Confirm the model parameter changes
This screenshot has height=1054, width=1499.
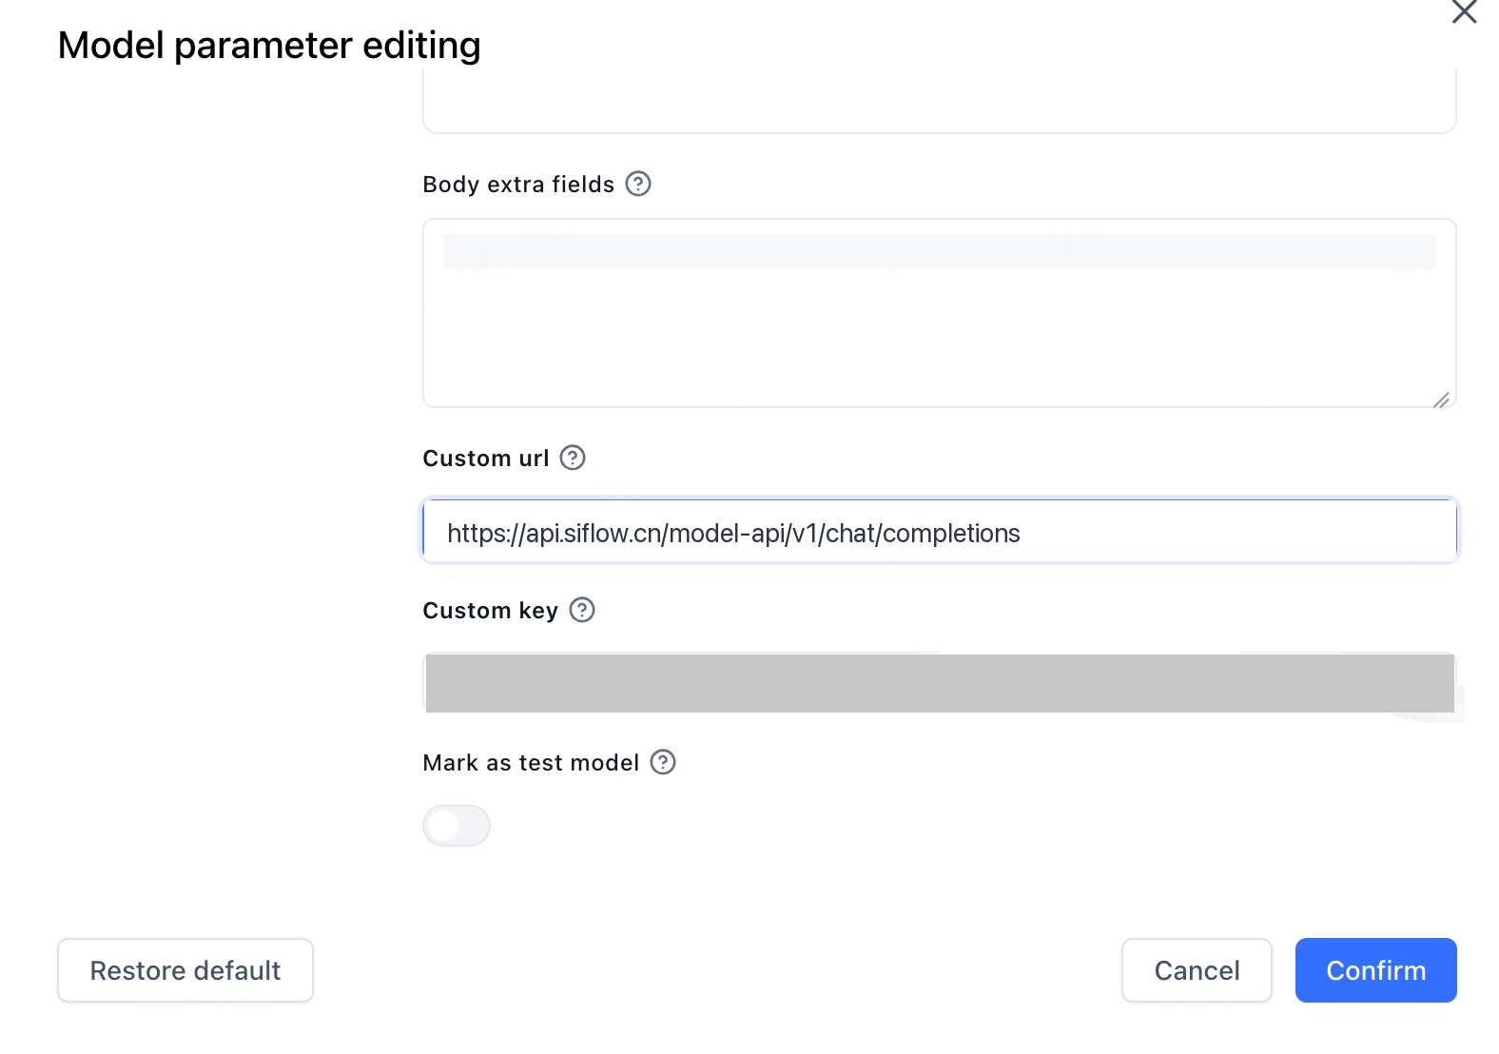click(x=1376, y=970)
